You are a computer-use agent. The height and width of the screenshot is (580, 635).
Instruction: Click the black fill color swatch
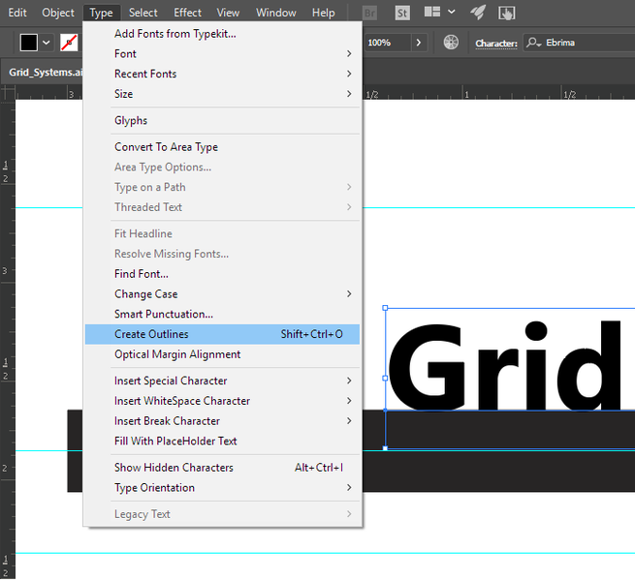(x=29, y=43)
